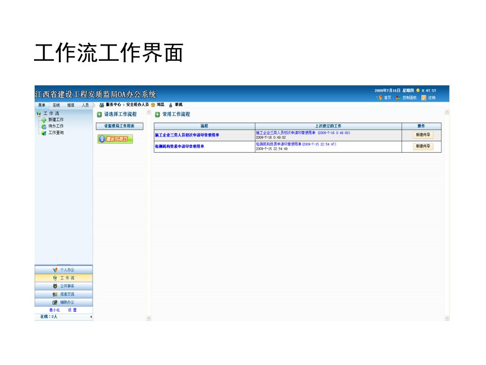Screen dimensions: 486x365
Task: Switch to the 人员 tab
Action: 85,105
